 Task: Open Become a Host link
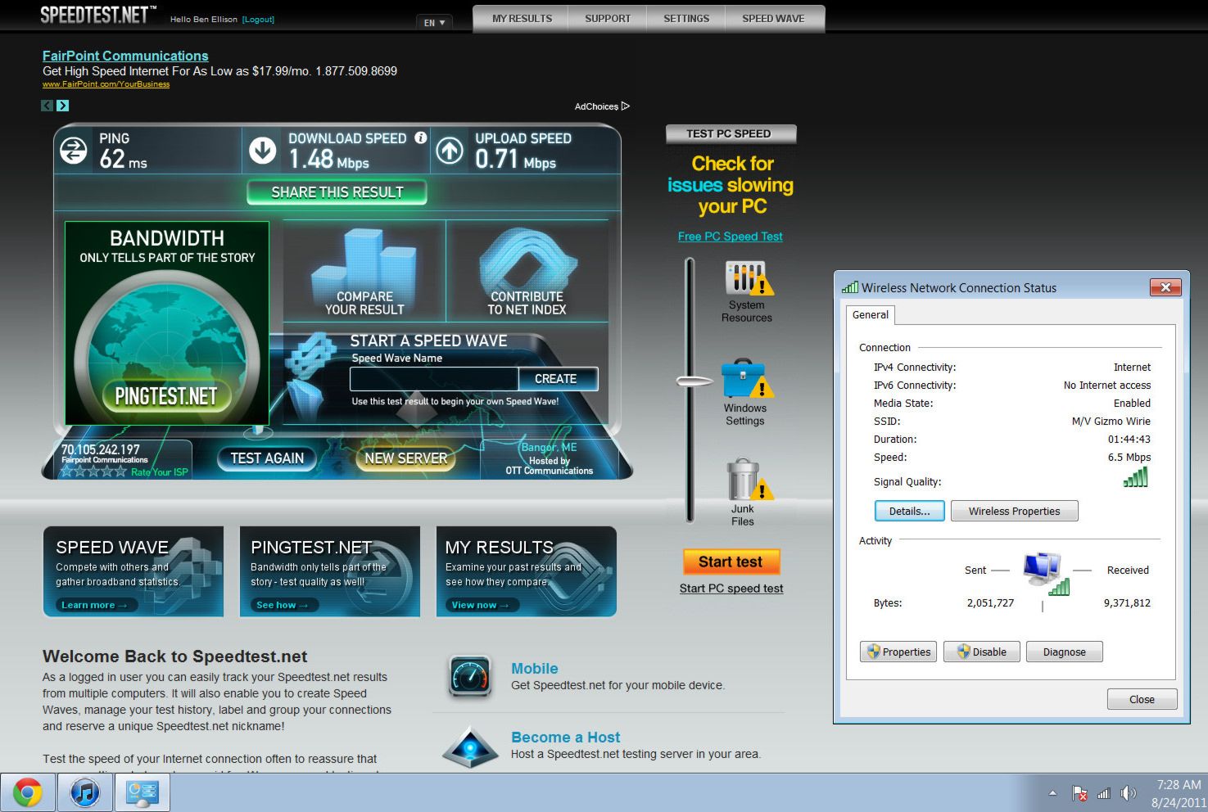[x=565, y=738]
